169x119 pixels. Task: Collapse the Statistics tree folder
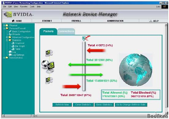click(7, 40)
